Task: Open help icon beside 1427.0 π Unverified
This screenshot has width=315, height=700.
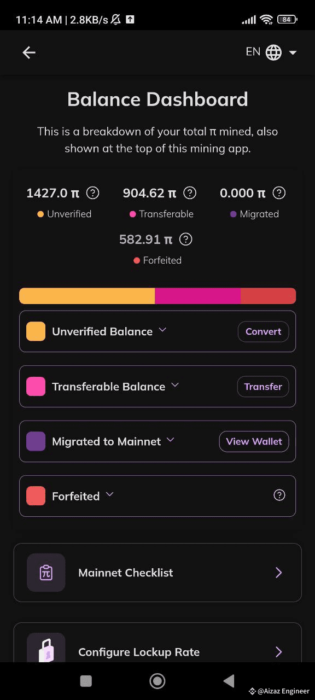Action: [x=93, y=192]
